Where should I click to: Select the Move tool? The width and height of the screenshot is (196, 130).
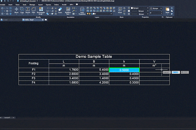[16, 10]
